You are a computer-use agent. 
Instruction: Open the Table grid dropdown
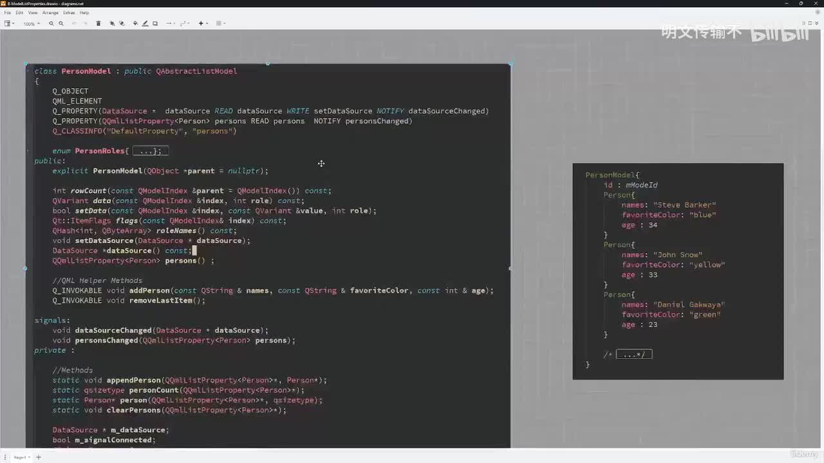(220, 24)
